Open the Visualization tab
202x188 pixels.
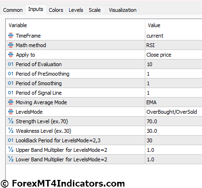pos(122,10)
